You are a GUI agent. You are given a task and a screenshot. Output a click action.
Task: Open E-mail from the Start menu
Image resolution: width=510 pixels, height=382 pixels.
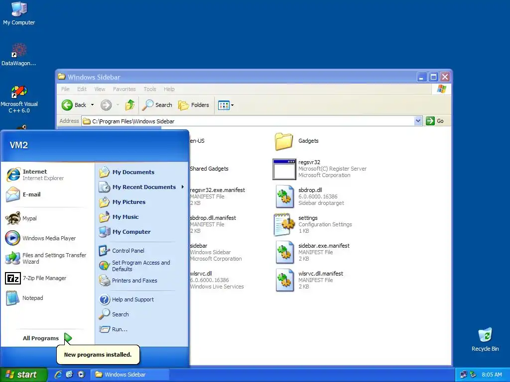click(47, 194)
